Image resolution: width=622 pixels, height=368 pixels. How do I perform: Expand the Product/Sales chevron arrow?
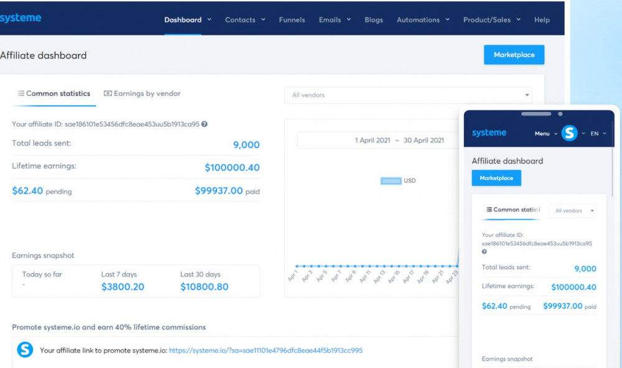[518, 19]
